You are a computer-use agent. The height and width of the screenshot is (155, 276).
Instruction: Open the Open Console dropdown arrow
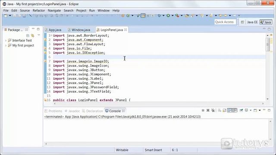tap(260, 110)
